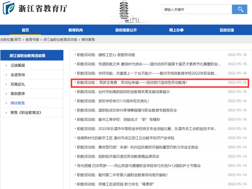Open the 首页 navigation tab

(x=25, y=30)
